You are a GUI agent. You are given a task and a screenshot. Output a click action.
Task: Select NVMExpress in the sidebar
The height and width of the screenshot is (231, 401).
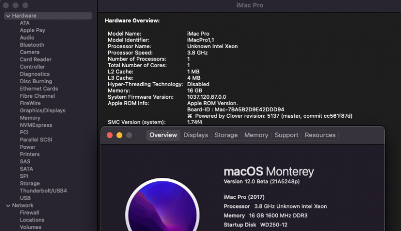click(36, 125)
